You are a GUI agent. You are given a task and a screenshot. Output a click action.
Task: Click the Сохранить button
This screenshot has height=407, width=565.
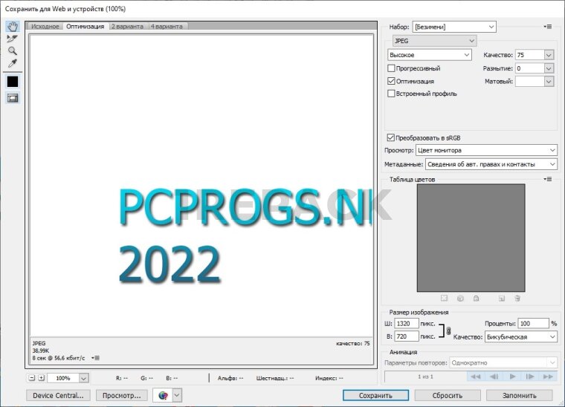point(375,396)
